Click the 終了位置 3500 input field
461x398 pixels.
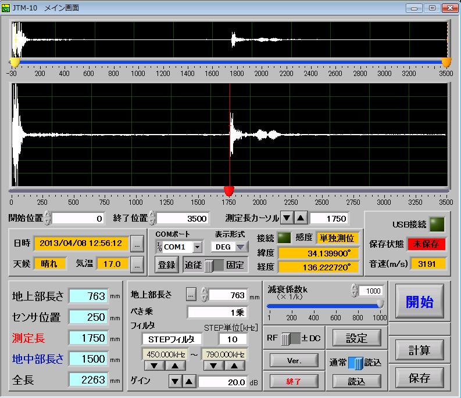[x=183, y=218]
